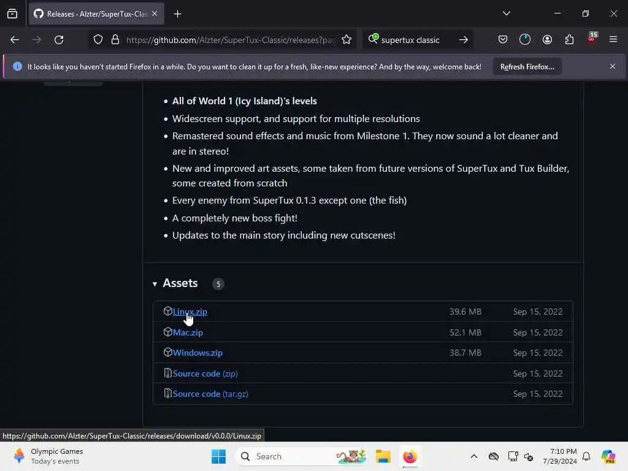Open the Firefox account icon
The width and height of the screenshot is (628, 471).
click(547, 40)
